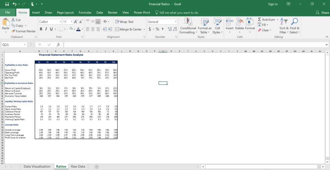The width and height of the screenshot is (330, 170).
Task: Click the Cut scissors button
Action: coord(16,20)
